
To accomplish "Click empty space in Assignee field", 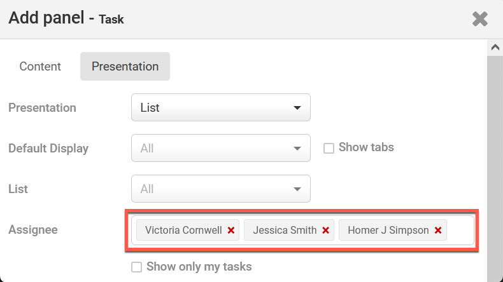I will [x=461, y=231].
